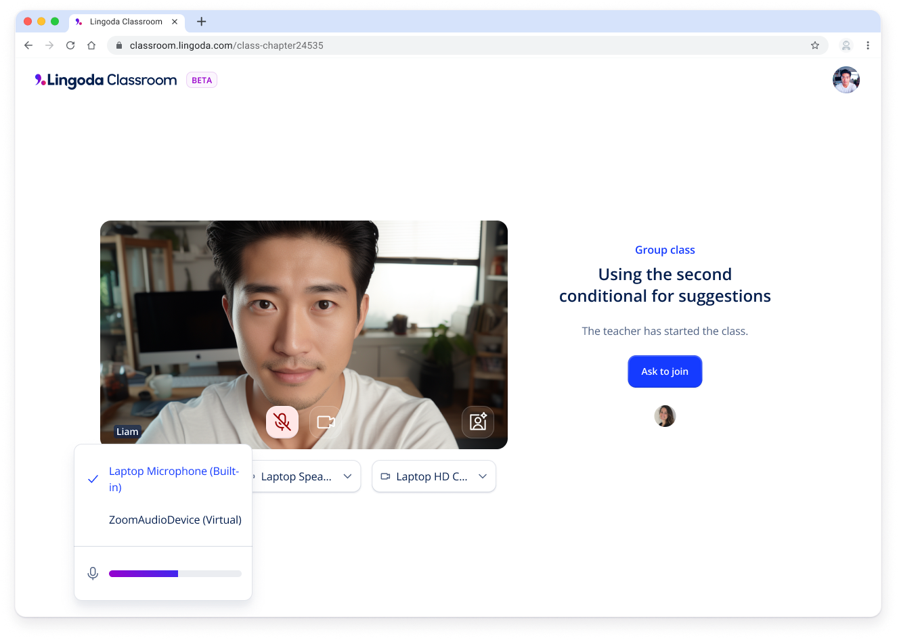Expand the Laptop Speakers dropdown
The width and height of the screenshot is (899, 640).
306,476
